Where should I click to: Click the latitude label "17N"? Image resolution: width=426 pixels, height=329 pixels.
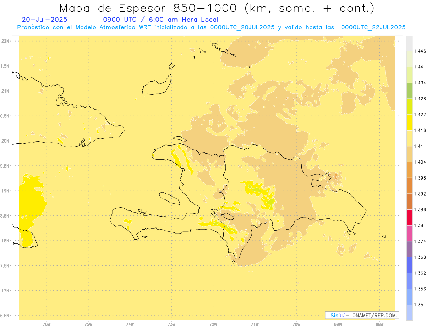(x=5, y=291)
